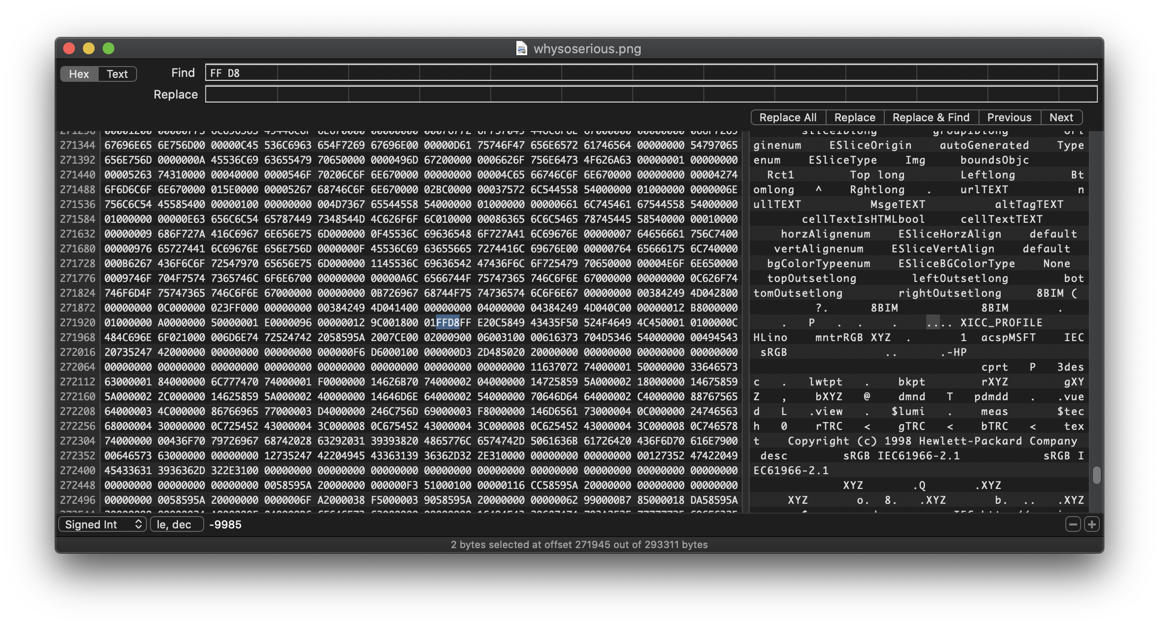
Task: Open the Signed Int type dropdown
Action: [103, 524]
